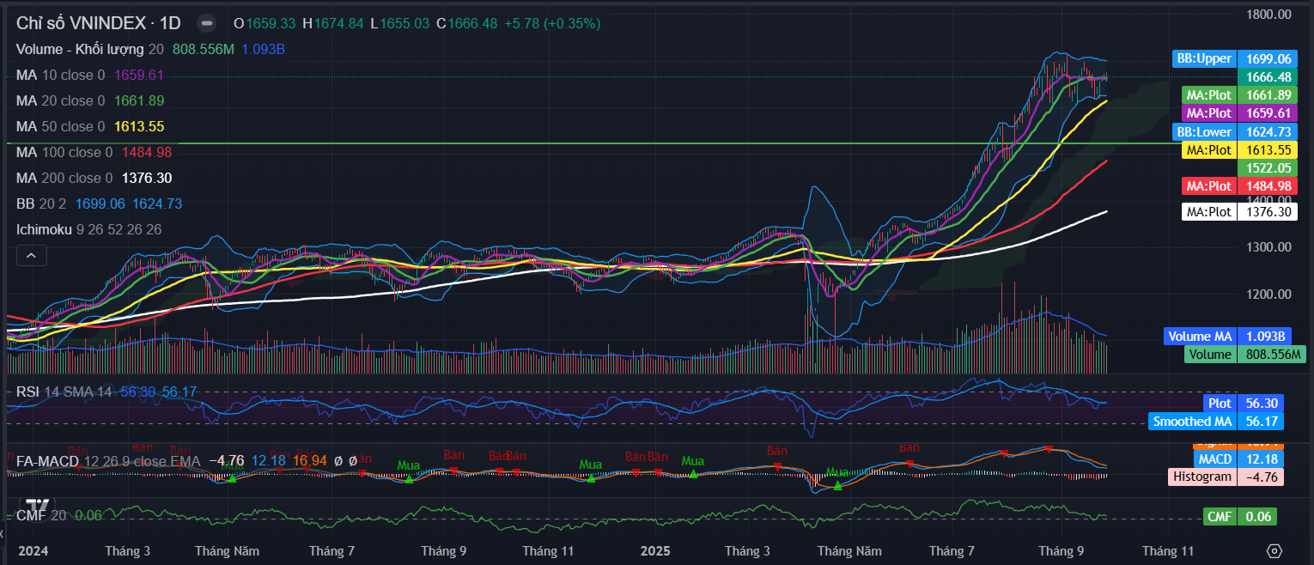This screenshot has height=565, width=1314.
Task: Click the TradingView logo watermark
Action: (36, 507)
